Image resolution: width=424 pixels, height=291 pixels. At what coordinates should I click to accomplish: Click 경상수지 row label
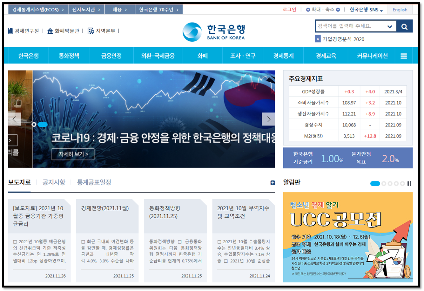click(x=313, y=125)
